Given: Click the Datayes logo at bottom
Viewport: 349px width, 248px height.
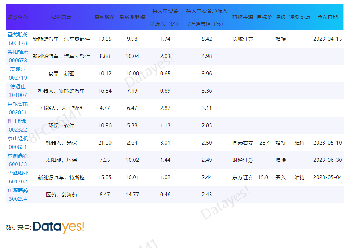Looking at the screenshot, I should pos(58,227).
